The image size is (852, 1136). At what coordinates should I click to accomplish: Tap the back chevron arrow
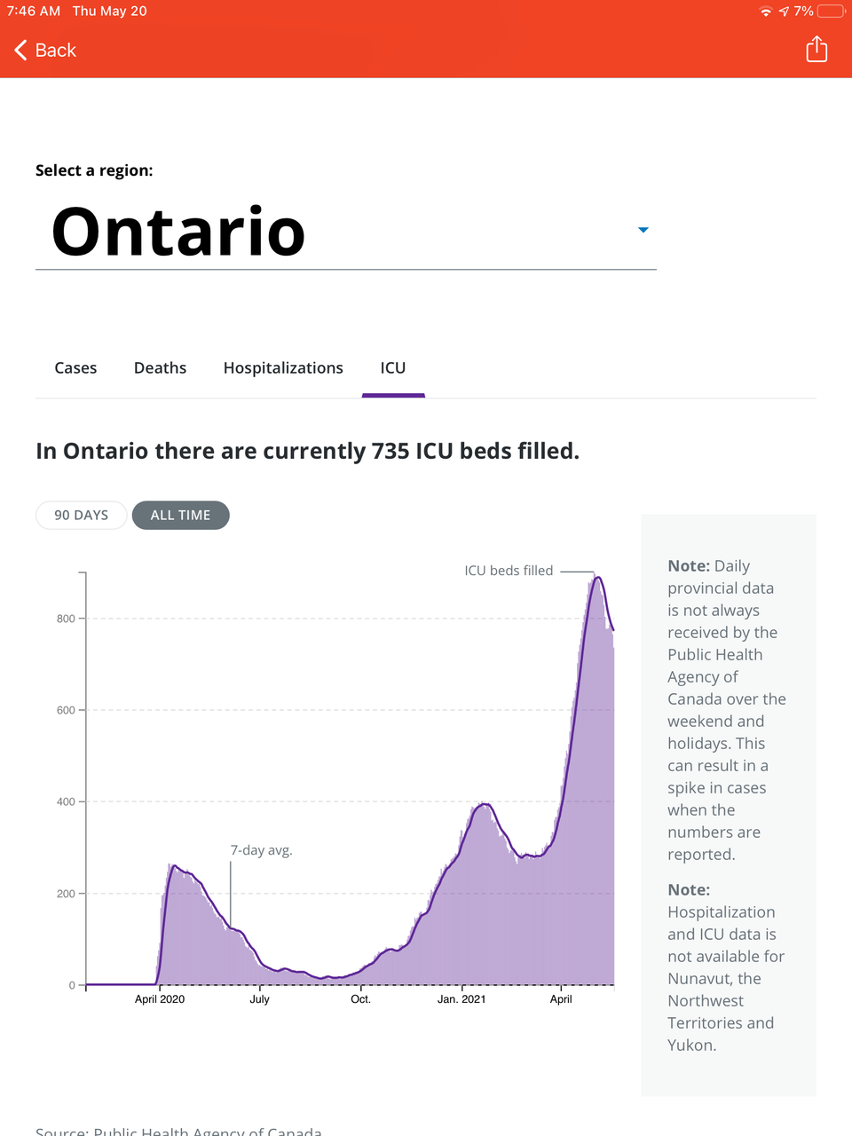[20, 51]
